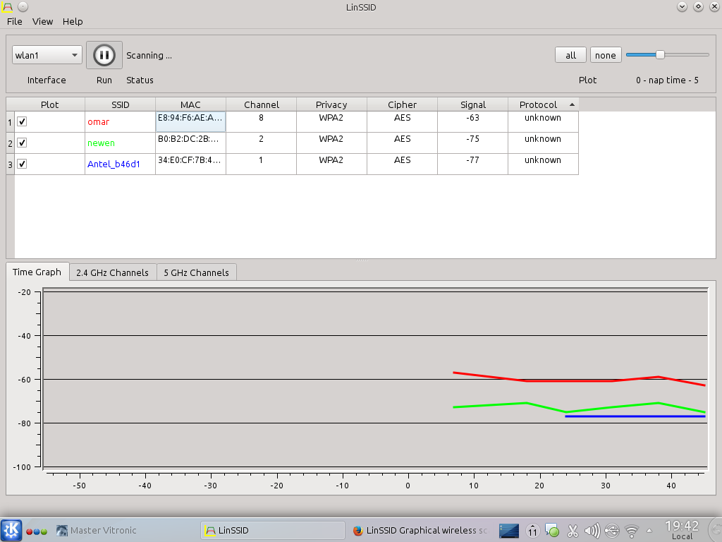Select the omar SSID cell
This screenshot has height=542, width=722.
point(120,121)
